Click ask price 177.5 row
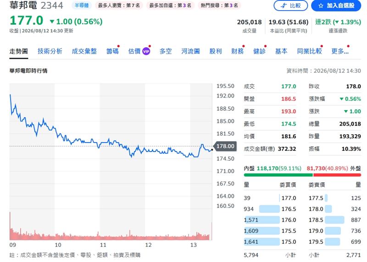 (x=335, y=198)
